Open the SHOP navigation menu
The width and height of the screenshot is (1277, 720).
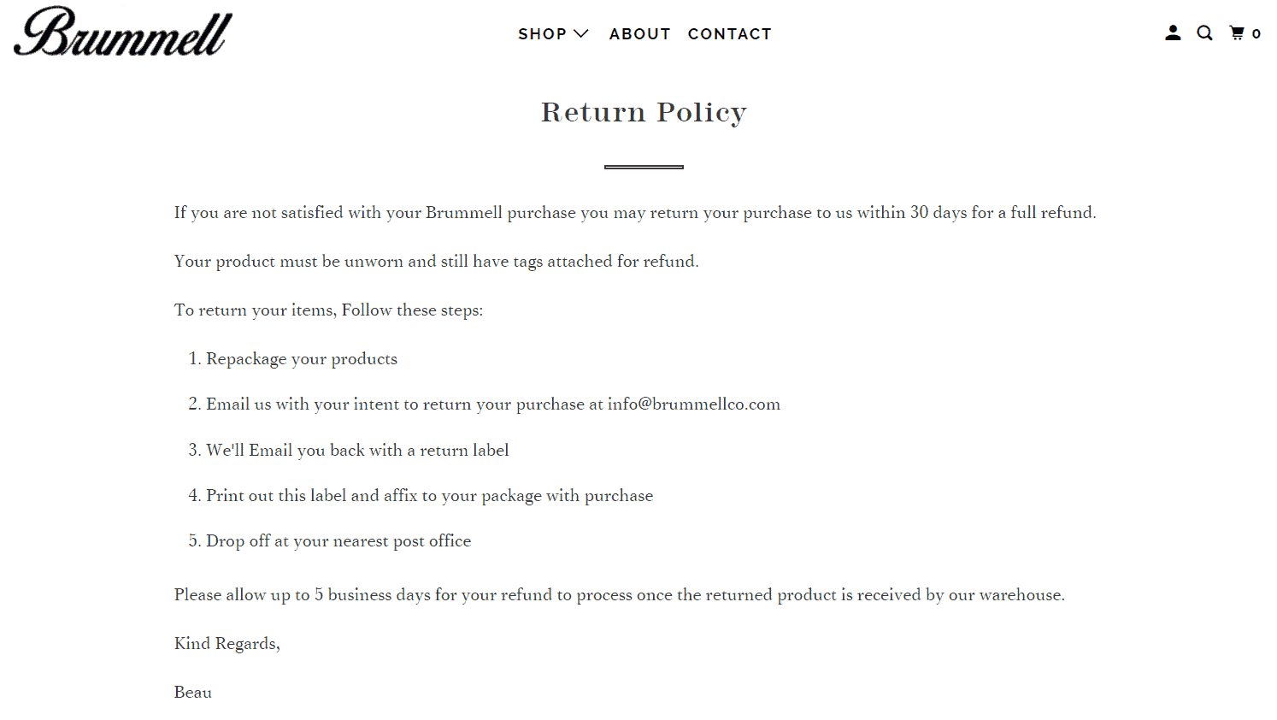coord(542,34)
